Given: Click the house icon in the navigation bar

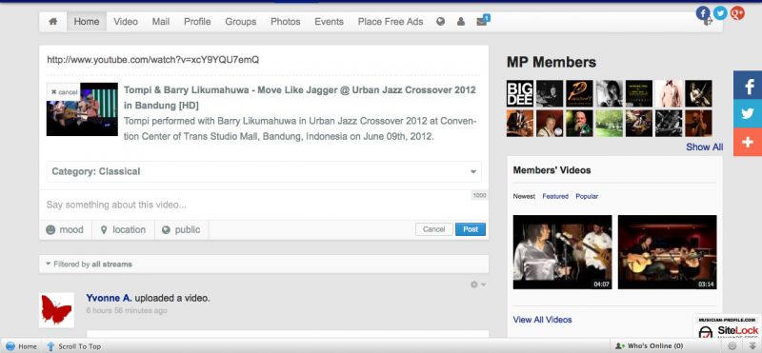Looking at the screenshot, I should coord(53,21).
